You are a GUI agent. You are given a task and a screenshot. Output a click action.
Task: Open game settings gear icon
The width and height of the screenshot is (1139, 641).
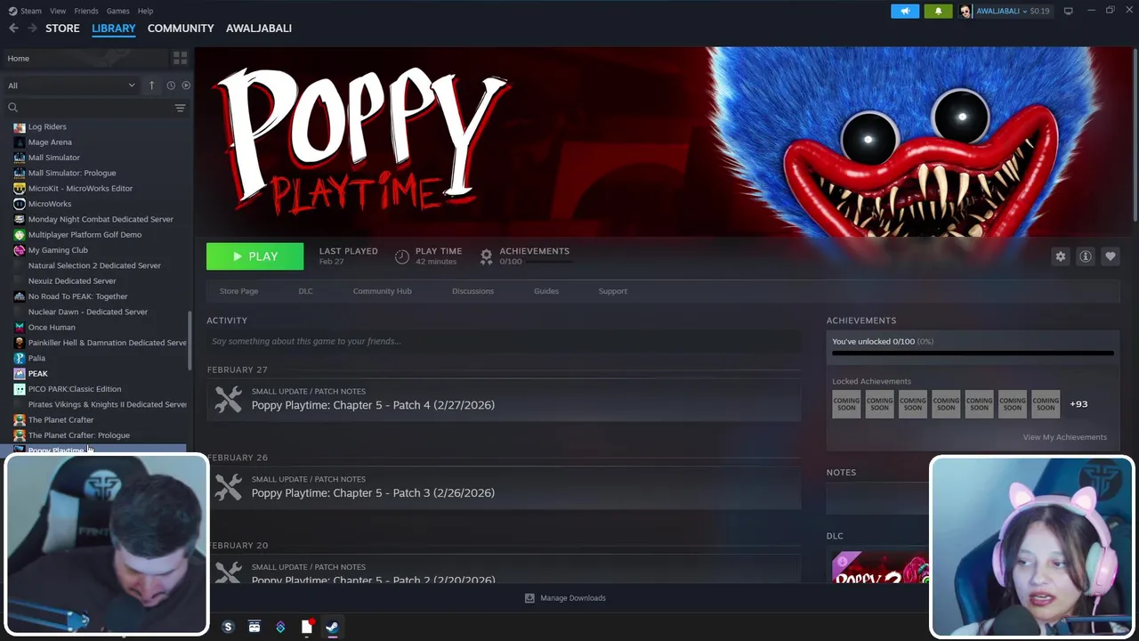tap(1061, 256)
